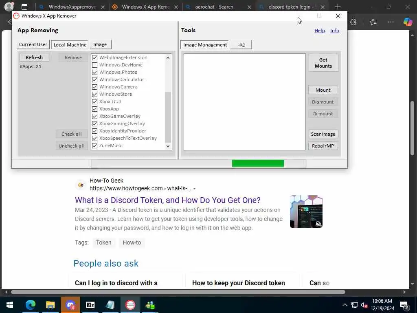Open Edge Settings and more menu

coord(391,22)
